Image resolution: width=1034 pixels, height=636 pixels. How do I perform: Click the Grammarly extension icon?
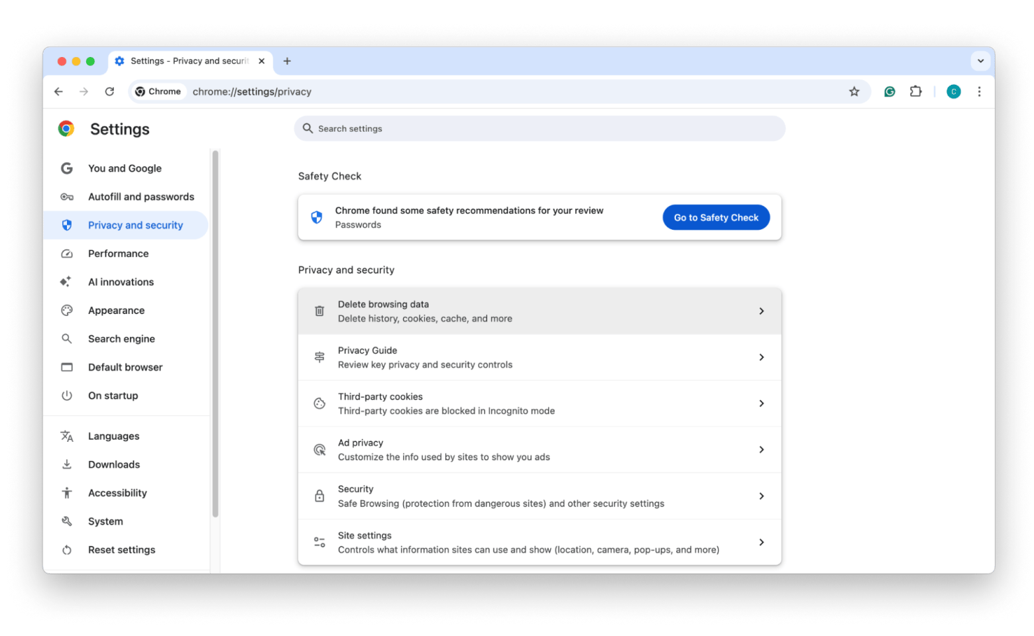(890, 91)
